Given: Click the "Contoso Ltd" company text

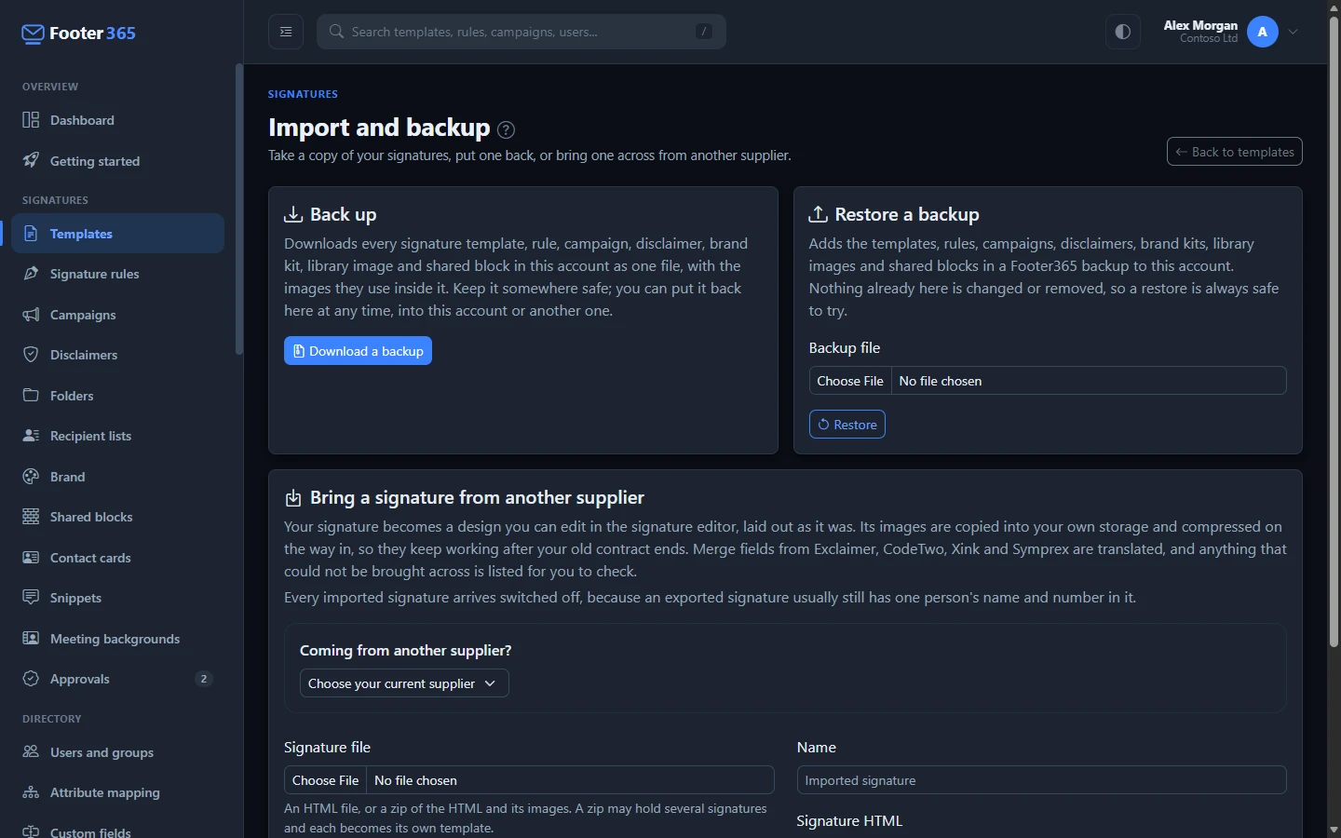Looking at the screenshot, I should pyautogui.click(x=1209, y=38).
